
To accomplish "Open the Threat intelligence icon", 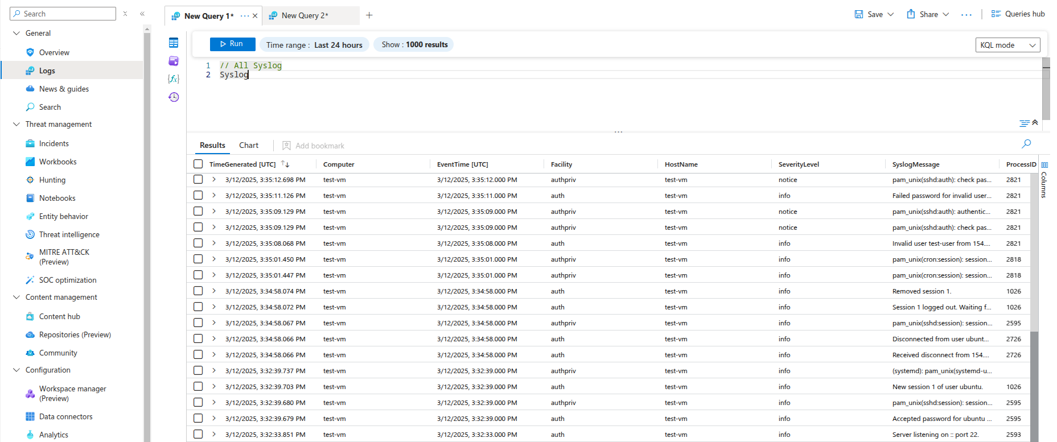I will pyautogui.click(x=30, y=234).
